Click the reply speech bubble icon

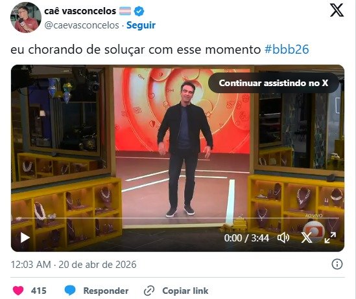click(70, 291)
